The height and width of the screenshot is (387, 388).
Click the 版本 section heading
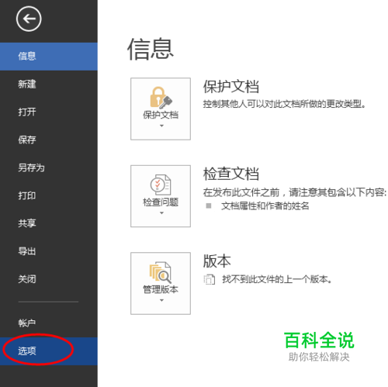click(x=217, y=261)
